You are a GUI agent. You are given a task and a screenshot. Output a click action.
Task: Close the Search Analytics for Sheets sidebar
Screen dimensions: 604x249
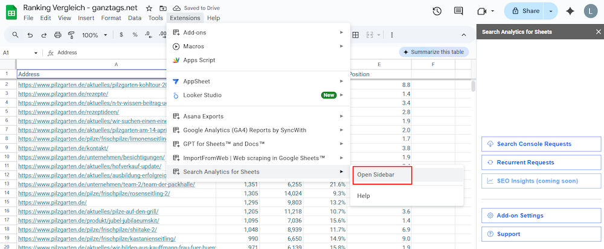[598, 32]
